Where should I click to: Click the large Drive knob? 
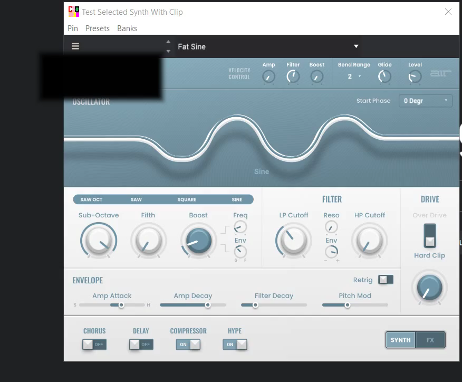429,288
